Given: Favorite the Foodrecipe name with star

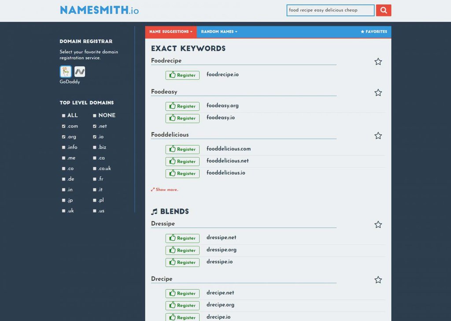Looking at the screenshot, I should click(378, 62).
